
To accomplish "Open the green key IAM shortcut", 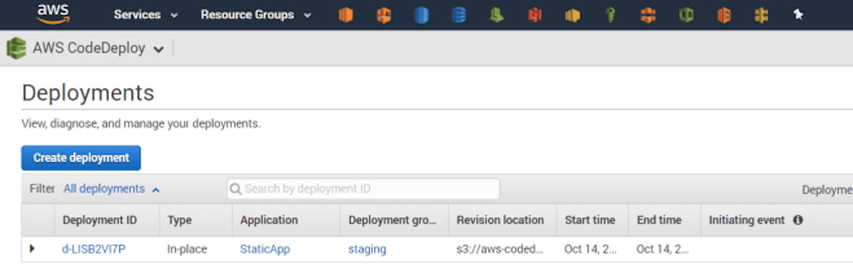I will click(611, 15).
